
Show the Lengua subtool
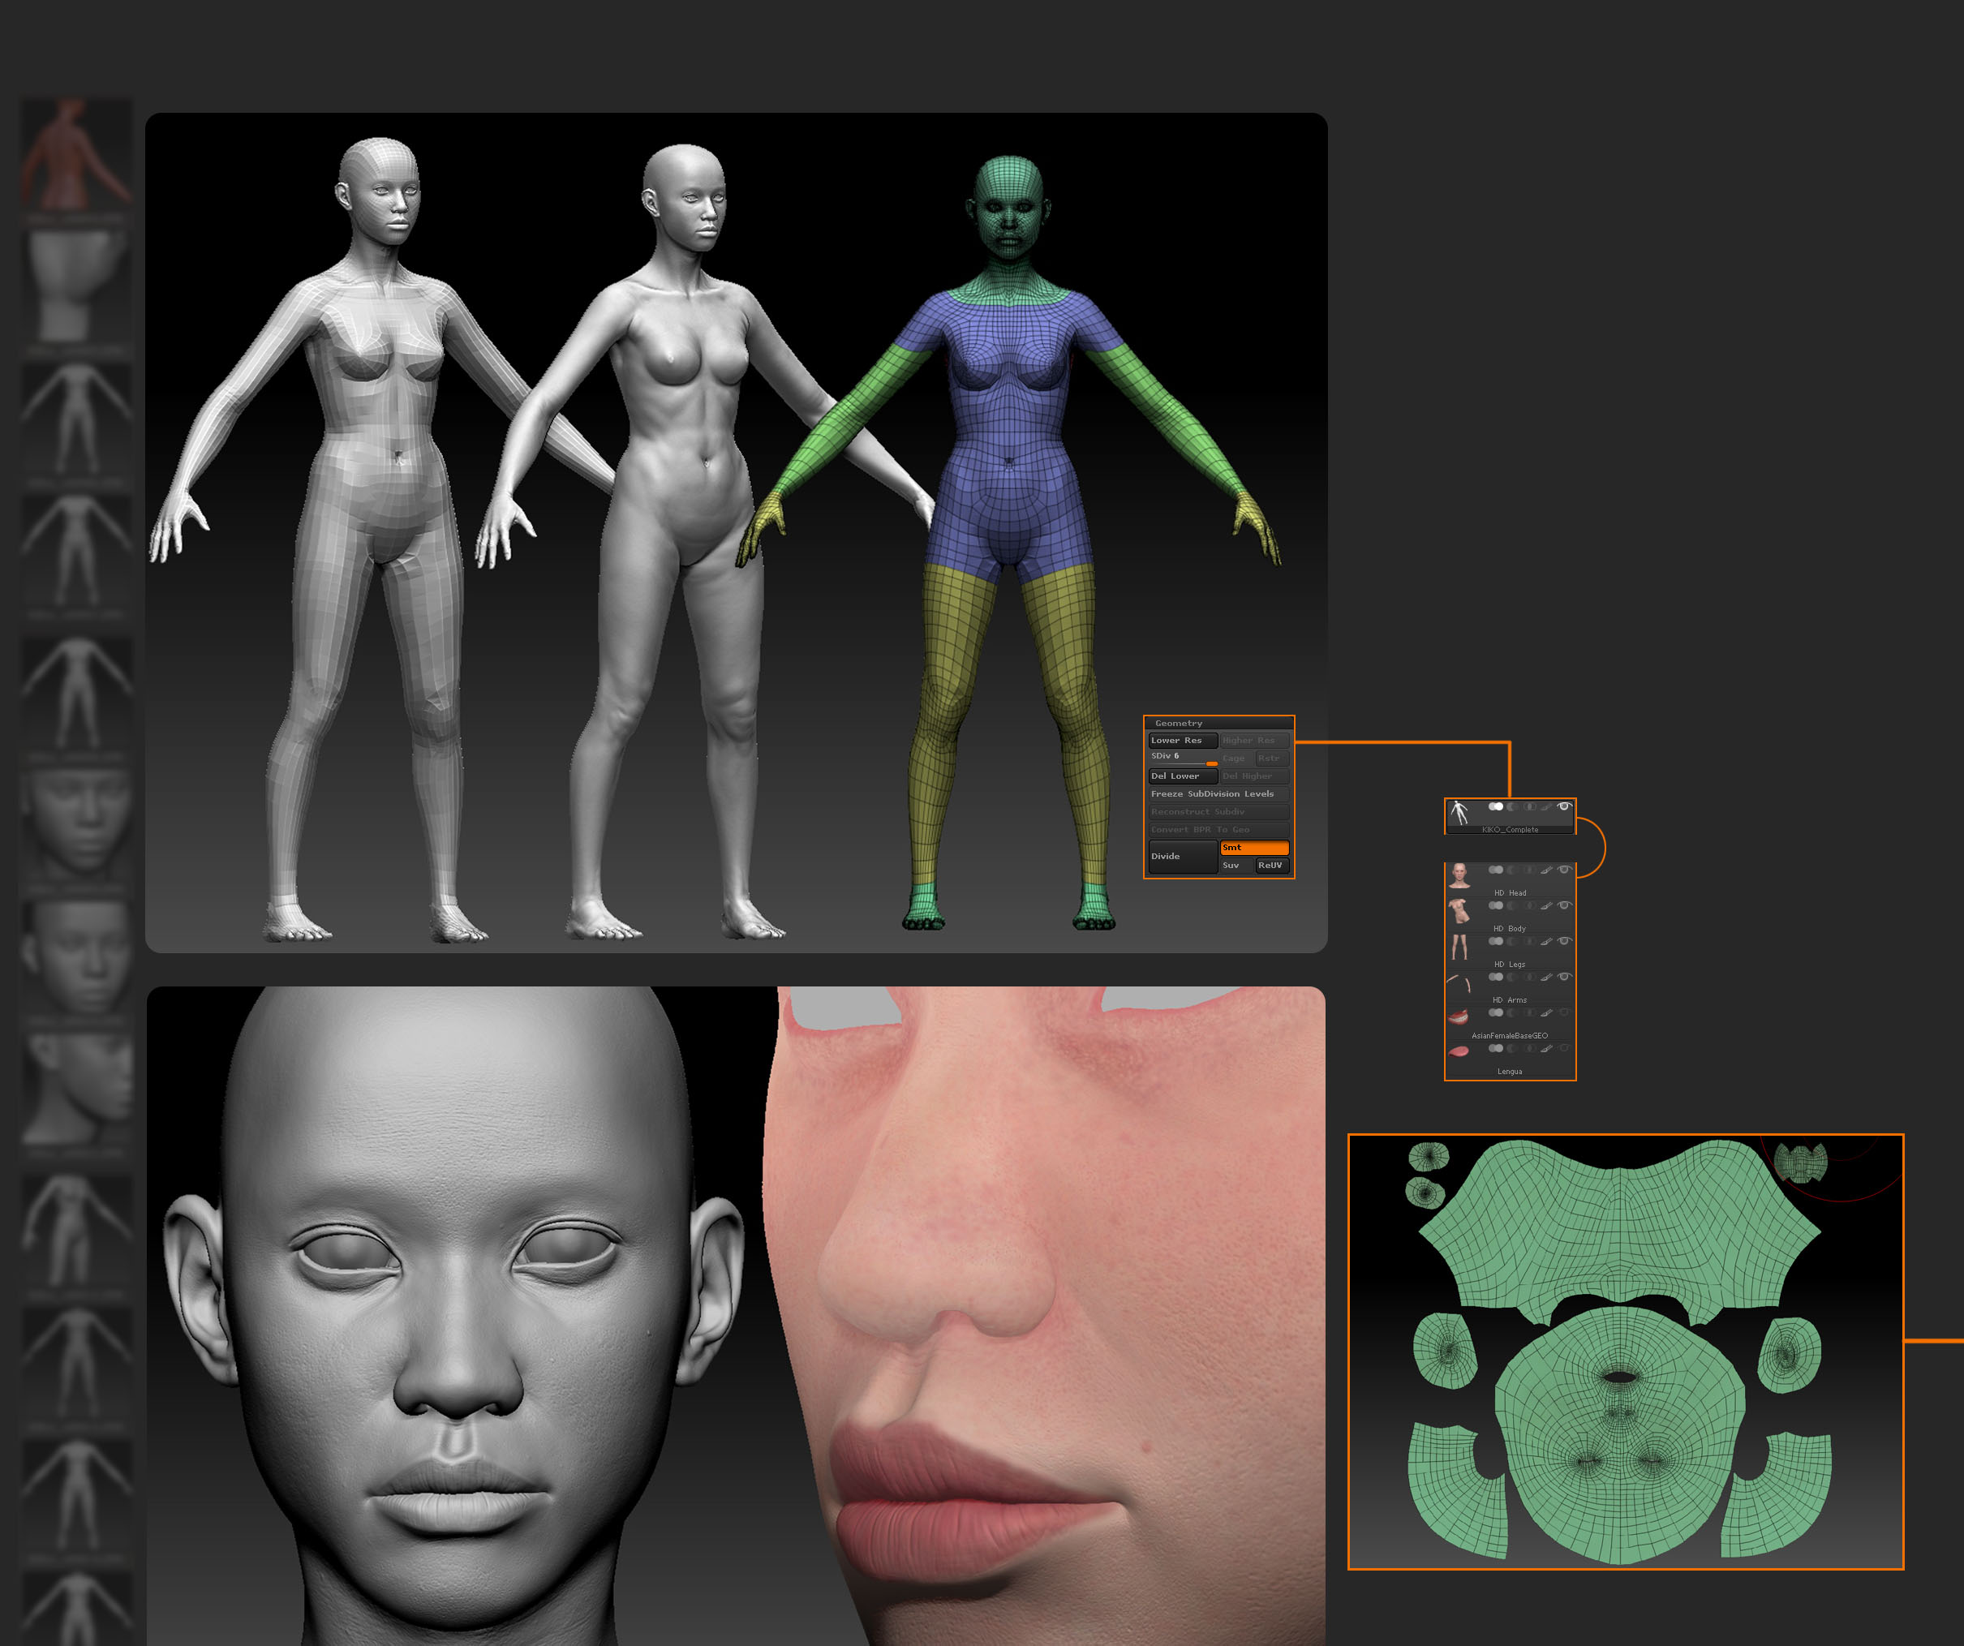pyautogui.click(x=1565, y=1048)
